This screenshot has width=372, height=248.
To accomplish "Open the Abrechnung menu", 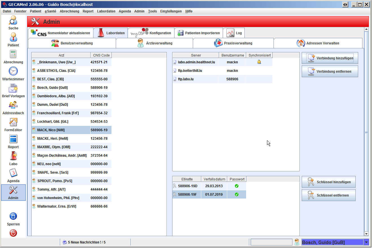I will 69,11.
